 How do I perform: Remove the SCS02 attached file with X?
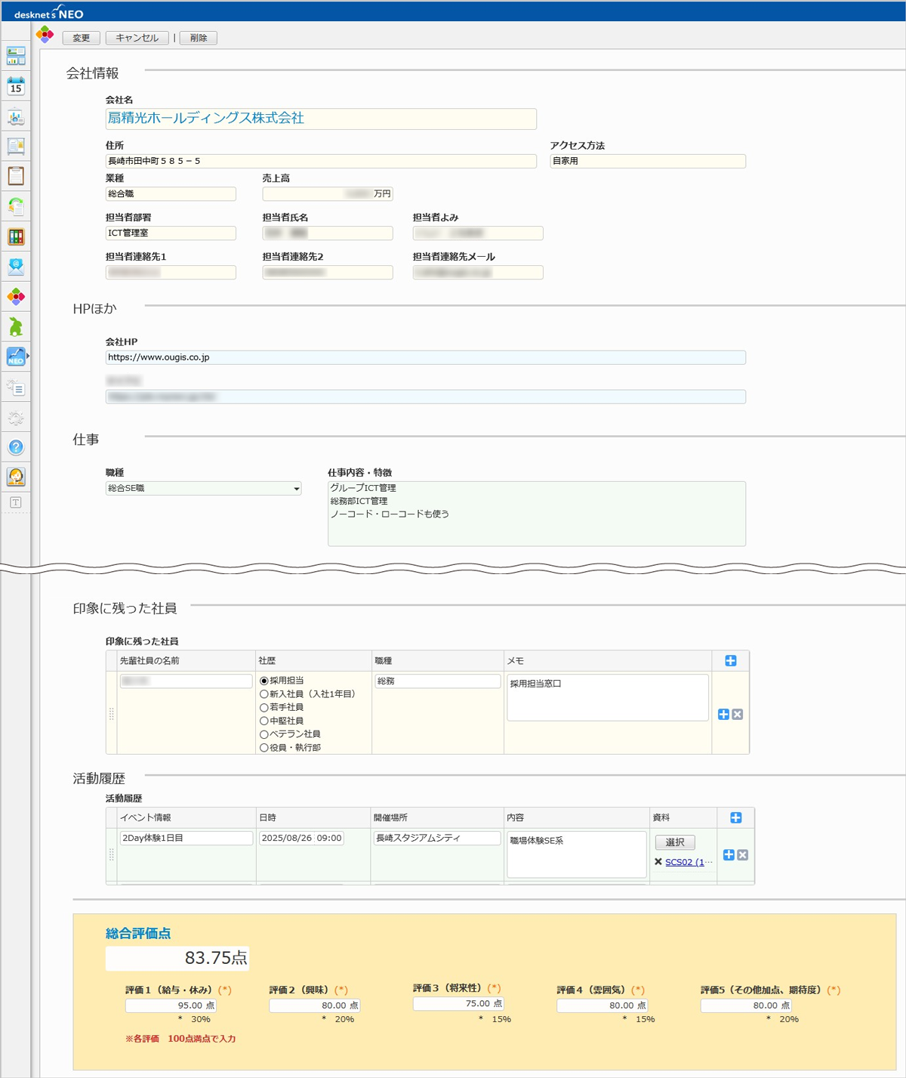coord(658,862)
